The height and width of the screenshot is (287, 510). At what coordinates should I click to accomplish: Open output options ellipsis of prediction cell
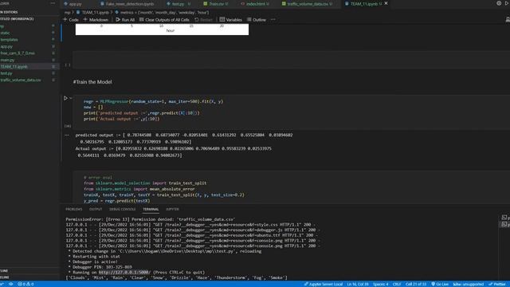67,135
